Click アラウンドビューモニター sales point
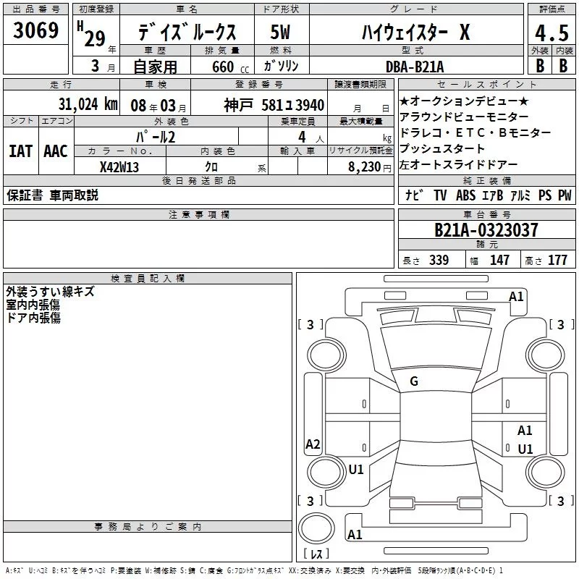Image resolution: width=579 pixels, height=579 pixels. pos(464,117)
